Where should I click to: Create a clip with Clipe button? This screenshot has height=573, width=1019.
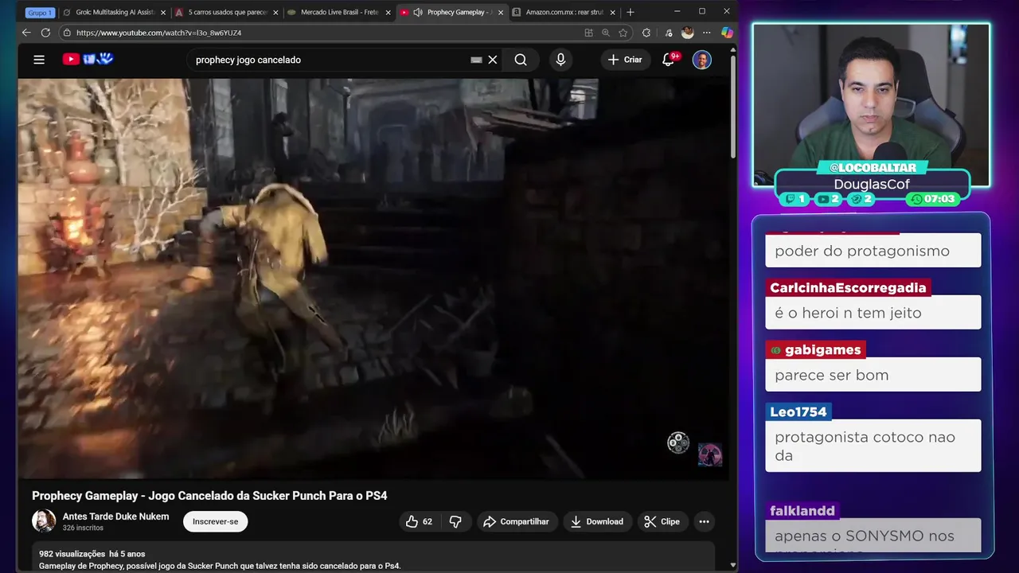click(662, 521)
